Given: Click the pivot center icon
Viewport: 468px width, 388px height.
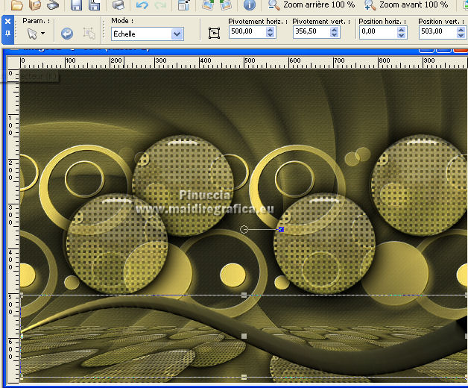Looking at the screenshot, I should click(x=215, y=34).
